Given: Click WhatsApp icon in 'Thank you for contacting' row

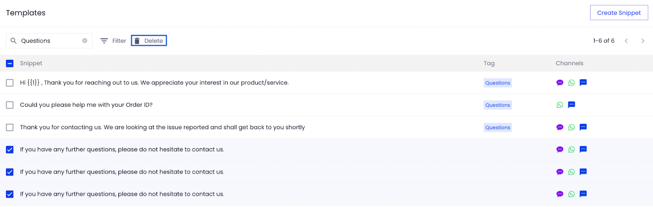Looking at the screenshot, I should 571,128.
